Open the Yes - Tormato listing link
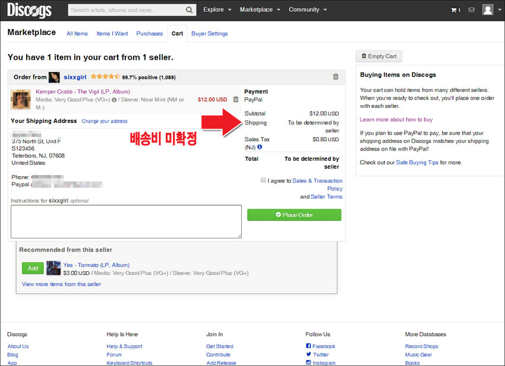Image resolution: width=505 pixels, height=366 pixels. 96,265
